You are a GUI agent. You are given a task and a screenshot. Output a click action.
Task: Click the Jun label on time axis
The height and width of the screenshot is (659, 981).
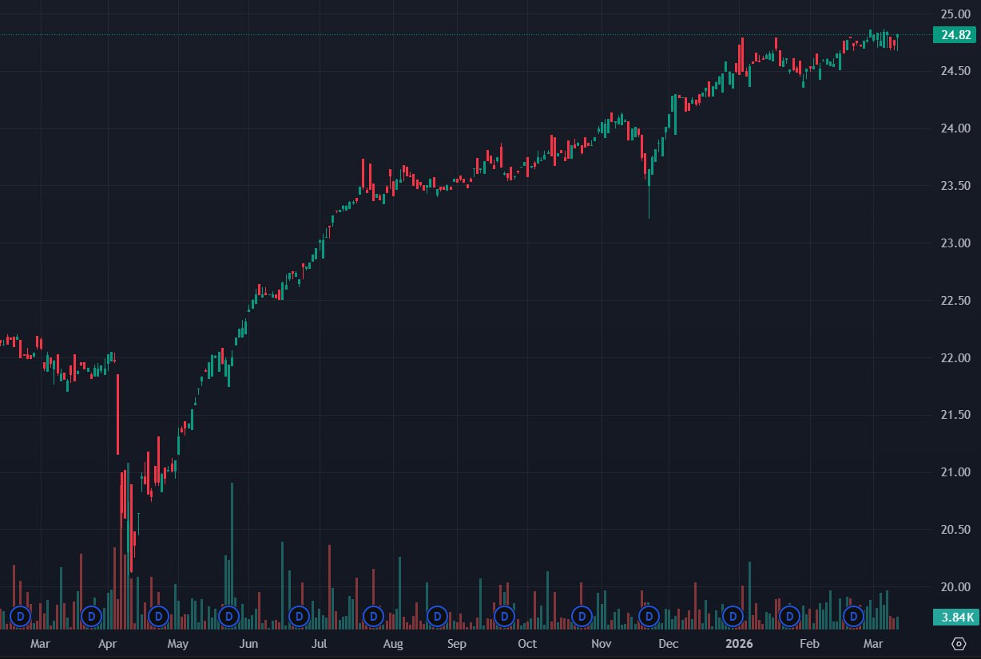point(248,643)
